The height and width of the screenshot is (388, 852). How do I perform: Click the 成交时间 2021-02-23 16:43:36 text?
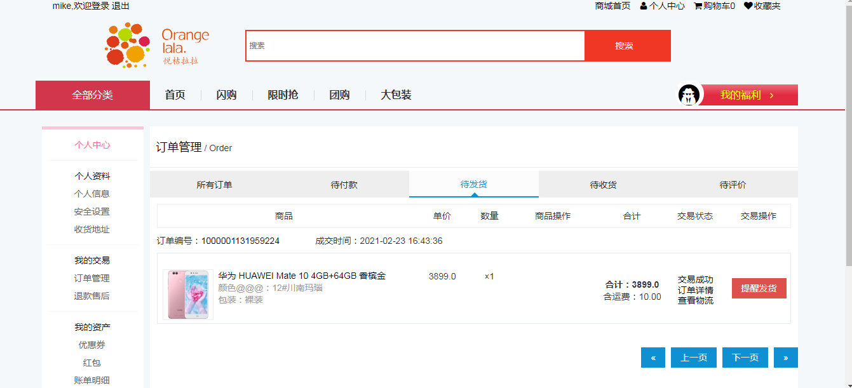(379, 241)
